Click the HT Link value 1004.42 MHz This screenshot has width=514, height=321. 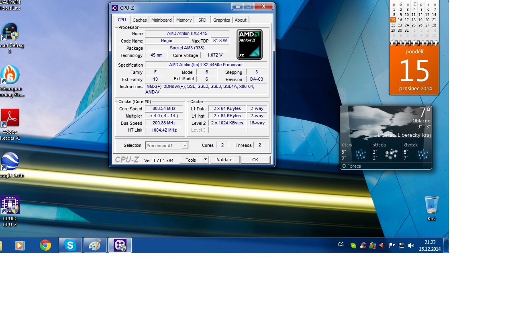[164, 130]
